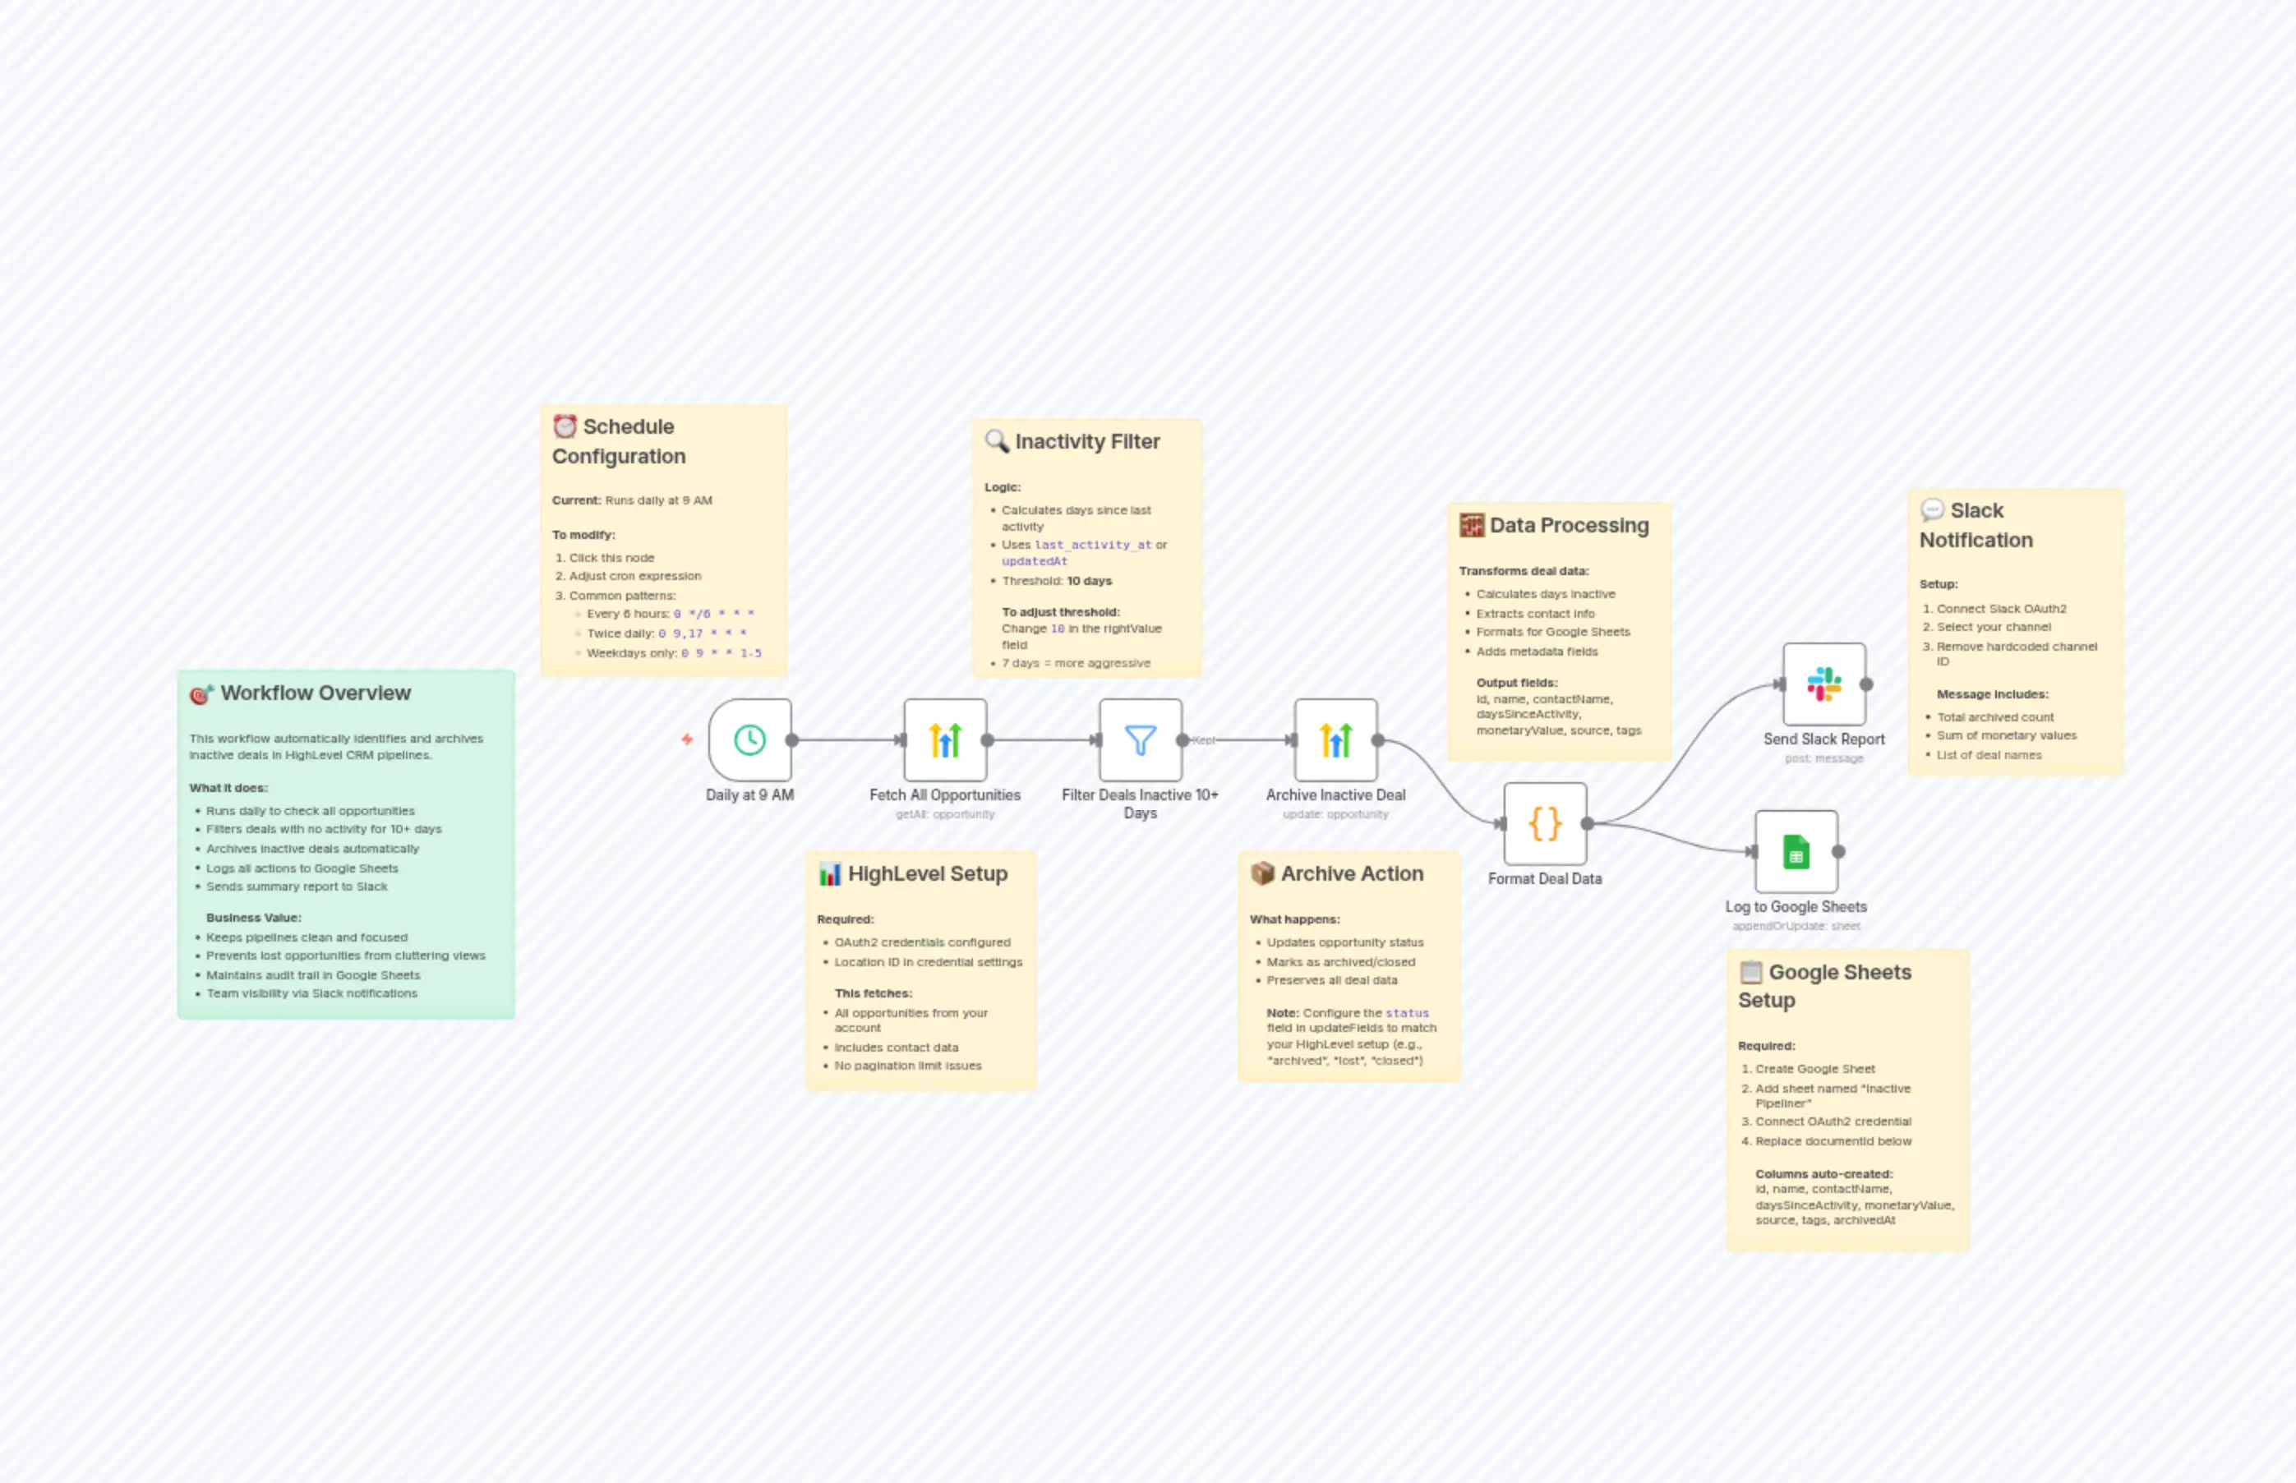This screenshot has width=2296, height=1483.
Task: Click the Filter Deals Inactive 10+ Days funnel icon
Action: click(x=1141, y=739)
